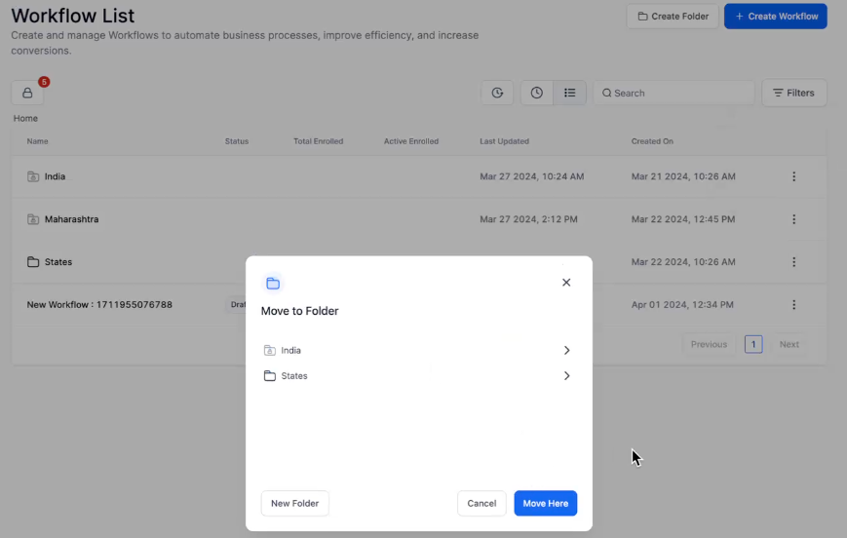The width and height of the screenshot is (847, 538).
Task: Go to the Home breadcrumb
Action: click(x=25, y=118)
